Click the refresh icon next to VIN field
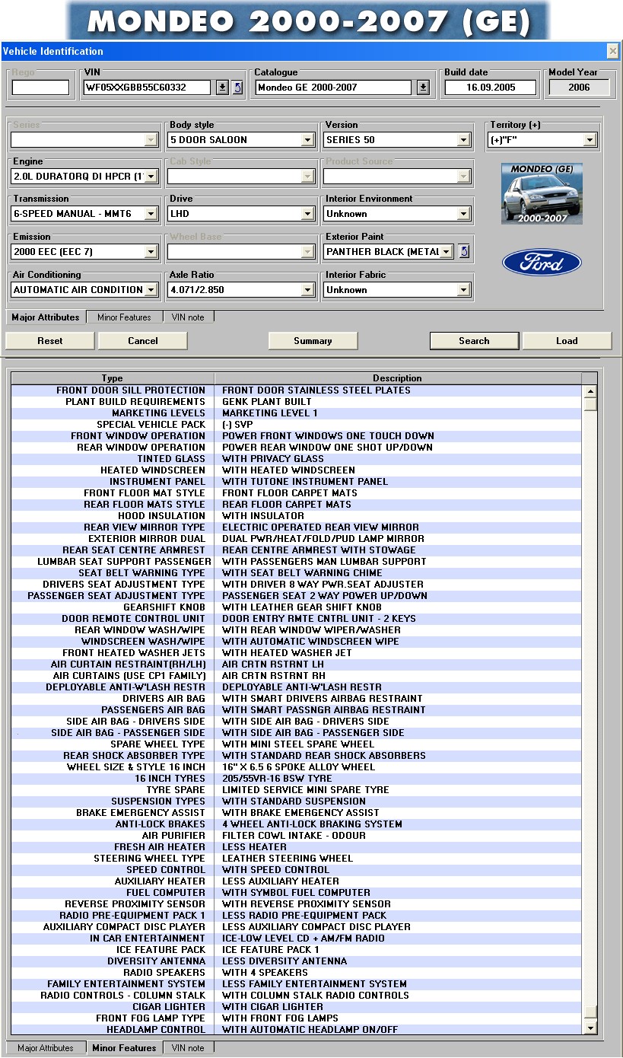Screen dimensions: 623x1058 [x=237, y=88]
